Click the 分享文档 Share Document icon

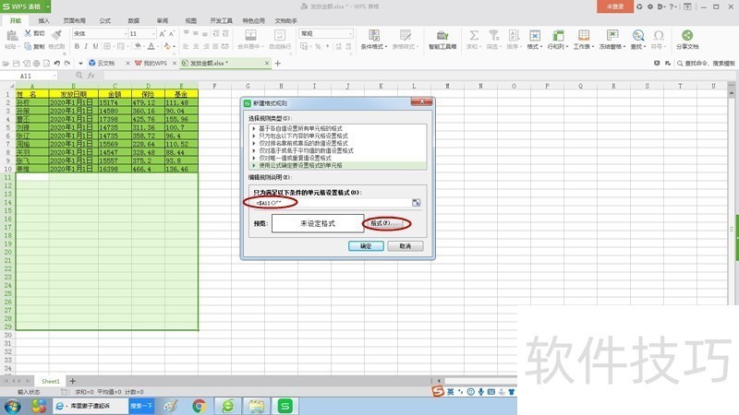click(687, 35)
